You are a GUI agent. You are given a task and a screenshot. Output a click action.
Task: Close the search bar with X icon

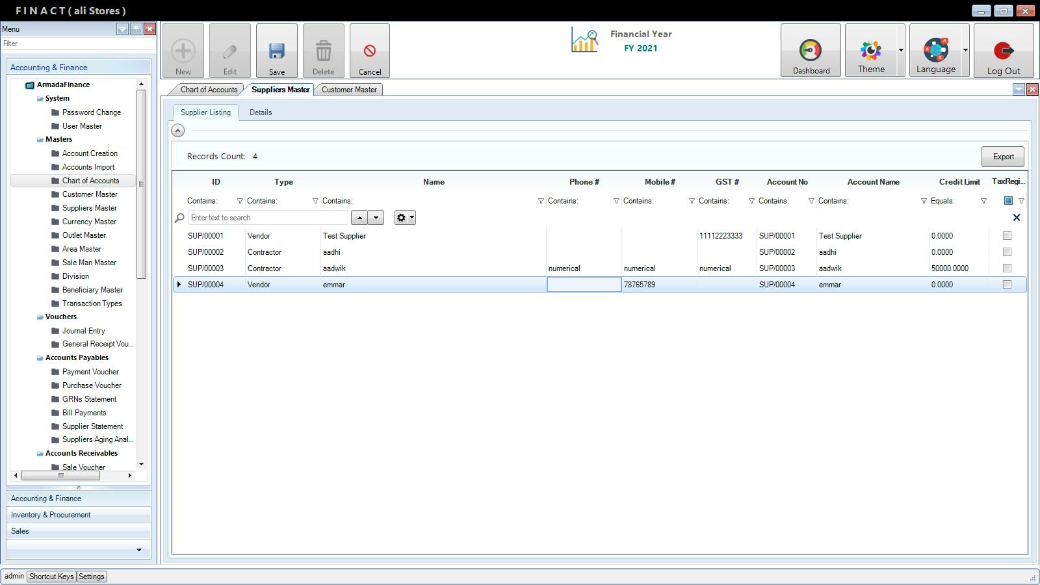1017,218
